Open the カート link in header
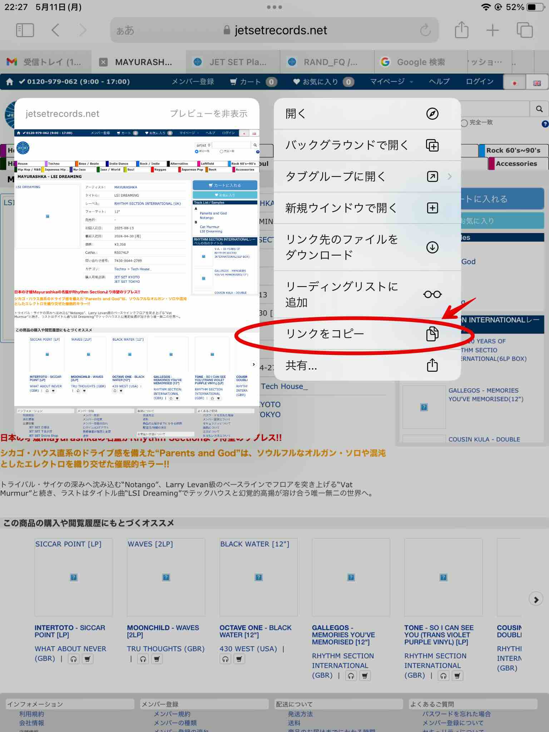The height and width of the screenshot is (732, 549). coord(253,82)
